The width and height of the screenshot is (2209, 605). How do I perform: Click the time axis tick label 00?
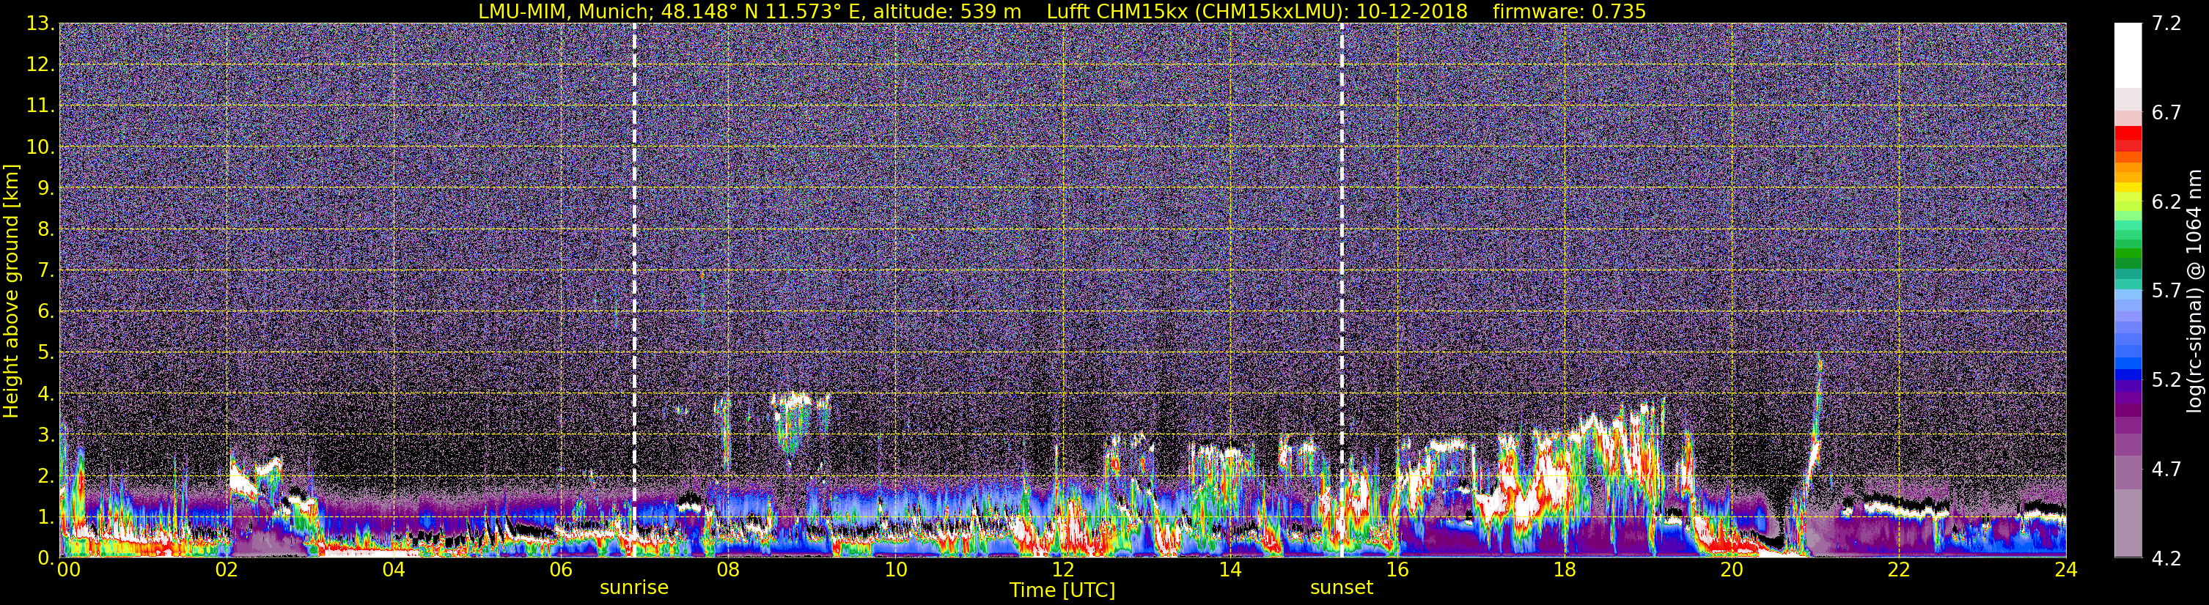click(69, 570)
